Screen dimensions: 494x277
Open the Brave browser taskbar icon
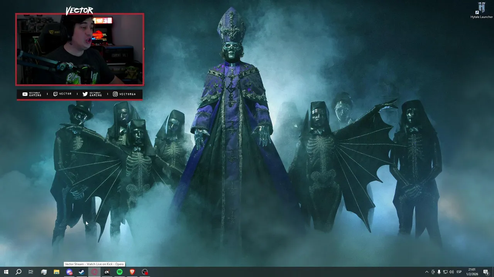(x=132, y=272)
